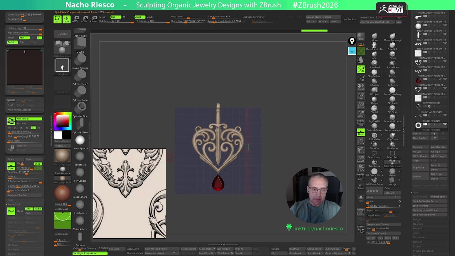Select the Morph brush
The image size is (455, 256).
(x=374, y=100)
